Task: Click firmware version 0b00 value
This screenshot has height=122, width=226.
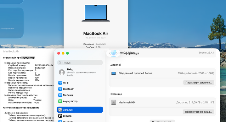Action: pos(38,75)
